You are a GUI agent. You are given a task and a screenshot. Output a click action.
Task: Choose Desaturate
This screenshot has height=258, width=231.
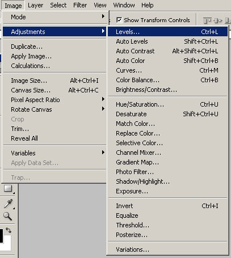click(x=167, y=114)
